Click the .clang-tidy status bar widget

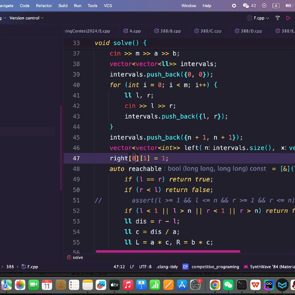[x=166, y=266]
